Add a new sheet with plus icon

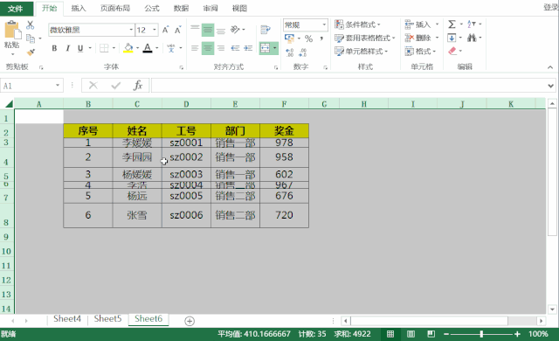pos(190,321)
